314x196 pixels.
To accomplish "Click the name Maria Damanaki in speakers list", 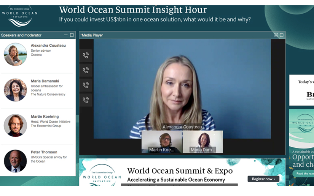I will pyautogui.click(x=45, y=81).
